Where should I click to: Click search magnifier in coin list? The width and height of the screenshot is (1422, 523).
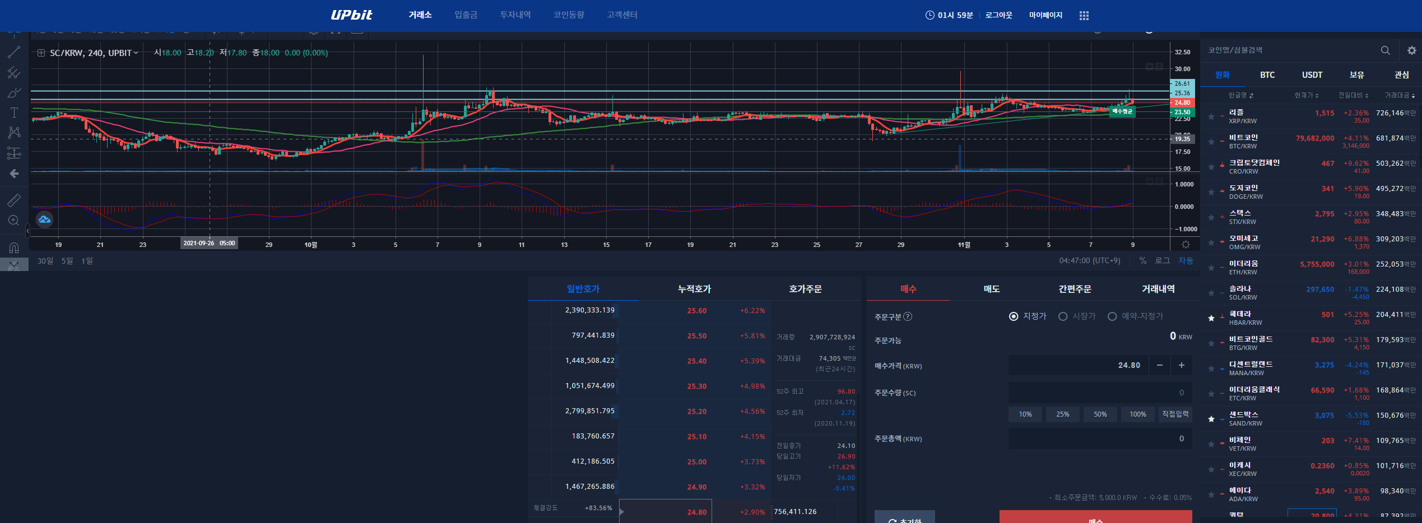(x=1385, y=50)
